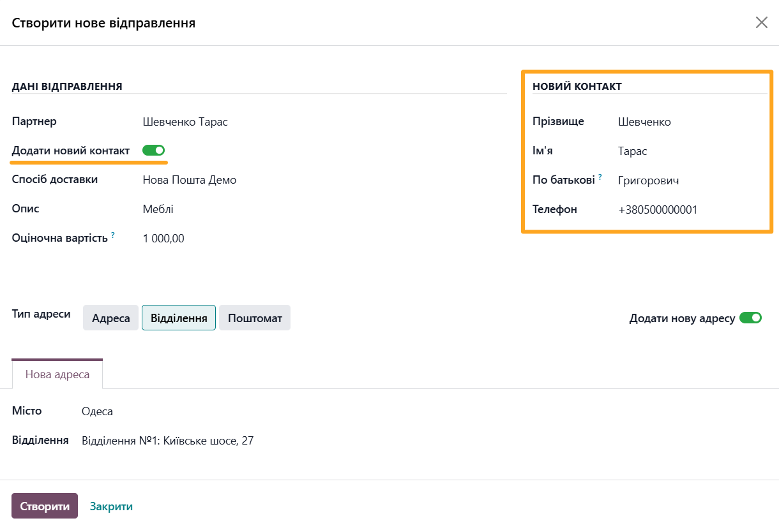Viewport: 779px width, 530px height.
Task: Close the dialog with the X icon
Action: coord(761,23)
